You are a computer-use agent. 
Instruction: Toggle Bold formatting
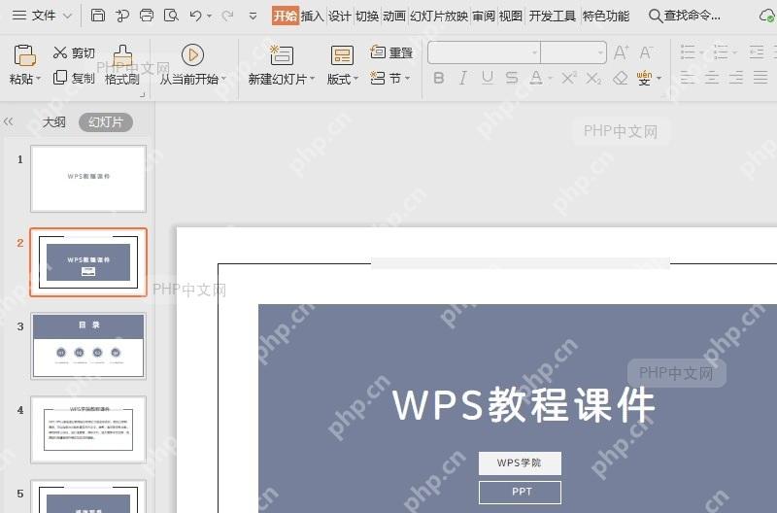[x=439, y=78]
